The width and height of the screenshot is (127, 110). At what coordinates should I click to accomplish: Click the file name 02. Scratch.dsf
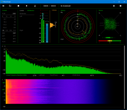click(x=66, y=6)
